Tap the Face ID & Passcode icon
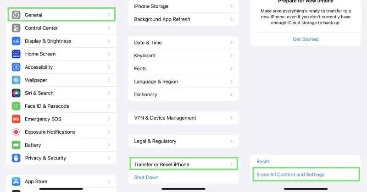 pyautogui.click(x=17, y=106)
